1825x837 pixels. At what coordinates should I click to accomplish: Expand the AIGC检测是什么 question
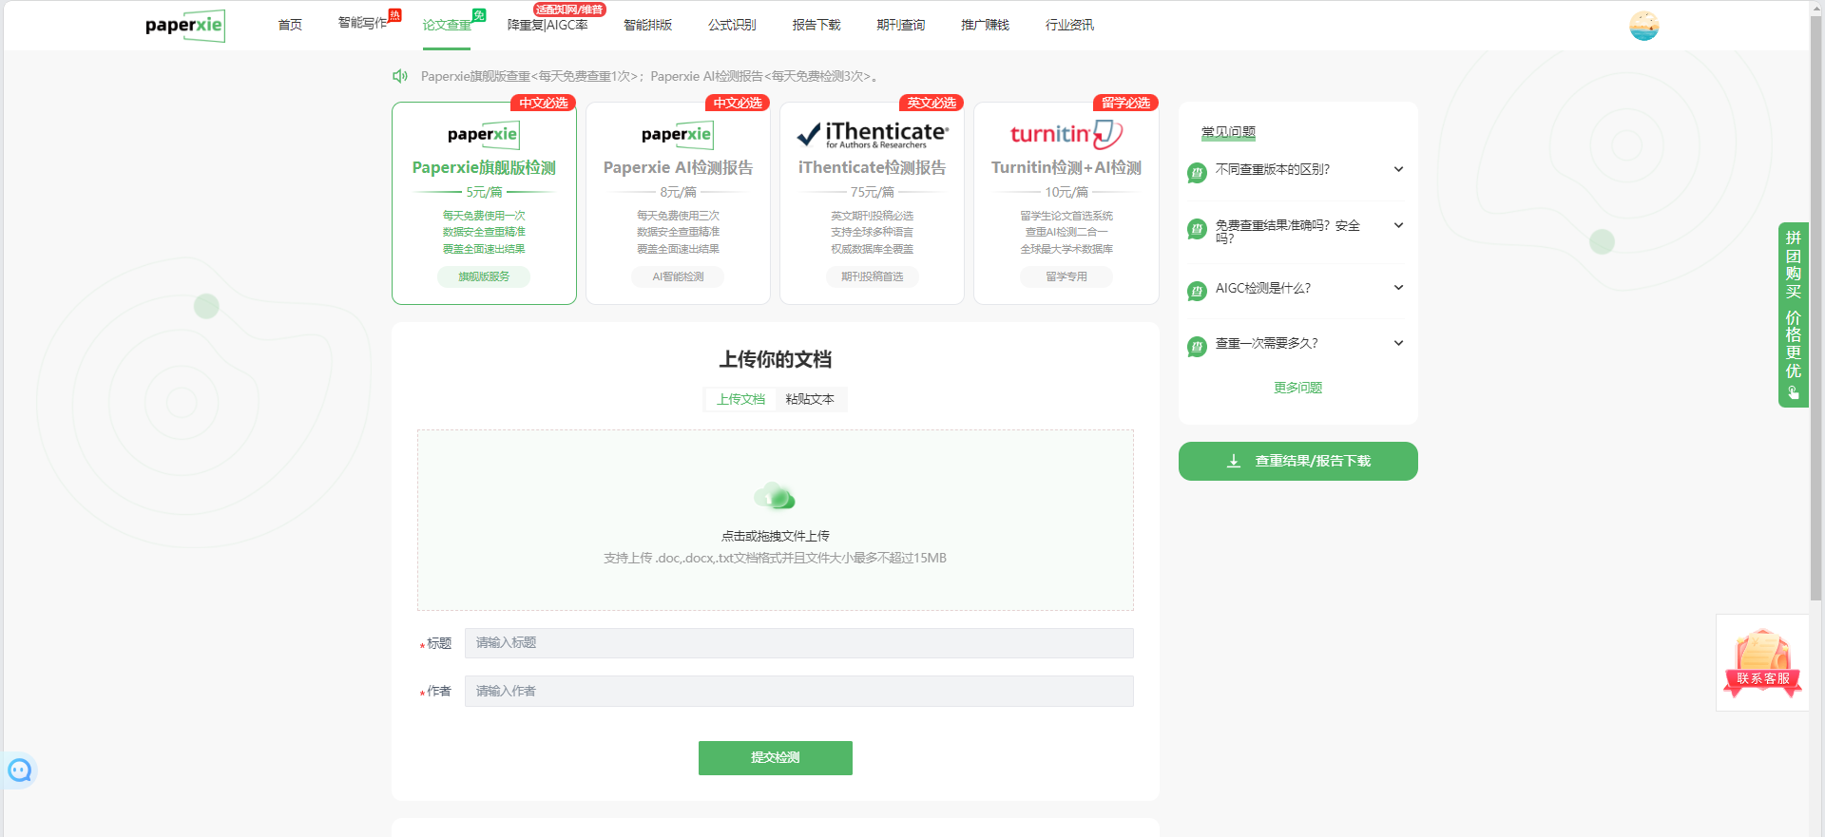[1297, 289]
